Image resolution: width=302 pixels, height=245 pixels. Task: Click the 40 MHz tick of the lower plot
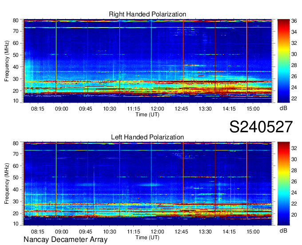(x=16, y=190)
